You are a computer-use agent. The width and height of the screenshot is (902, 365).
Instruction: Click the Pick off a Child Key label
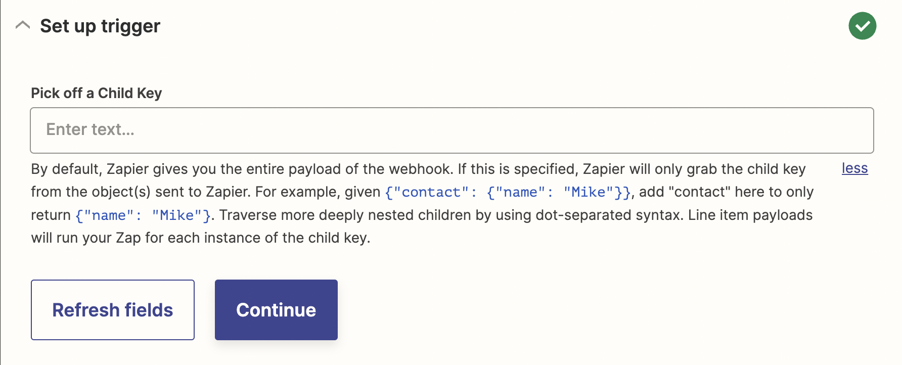97,93
